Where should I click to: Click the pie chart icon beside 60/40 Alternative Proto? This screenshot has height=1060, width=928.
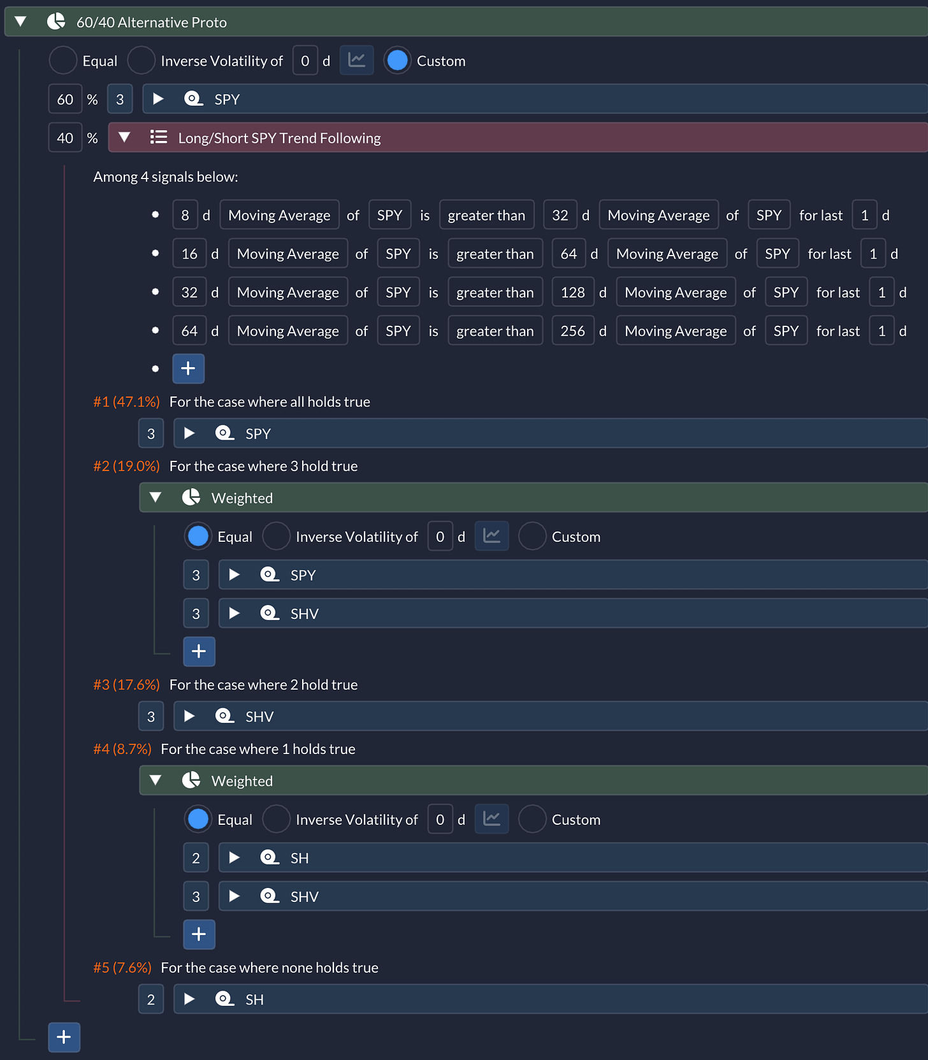coord(56,22)
